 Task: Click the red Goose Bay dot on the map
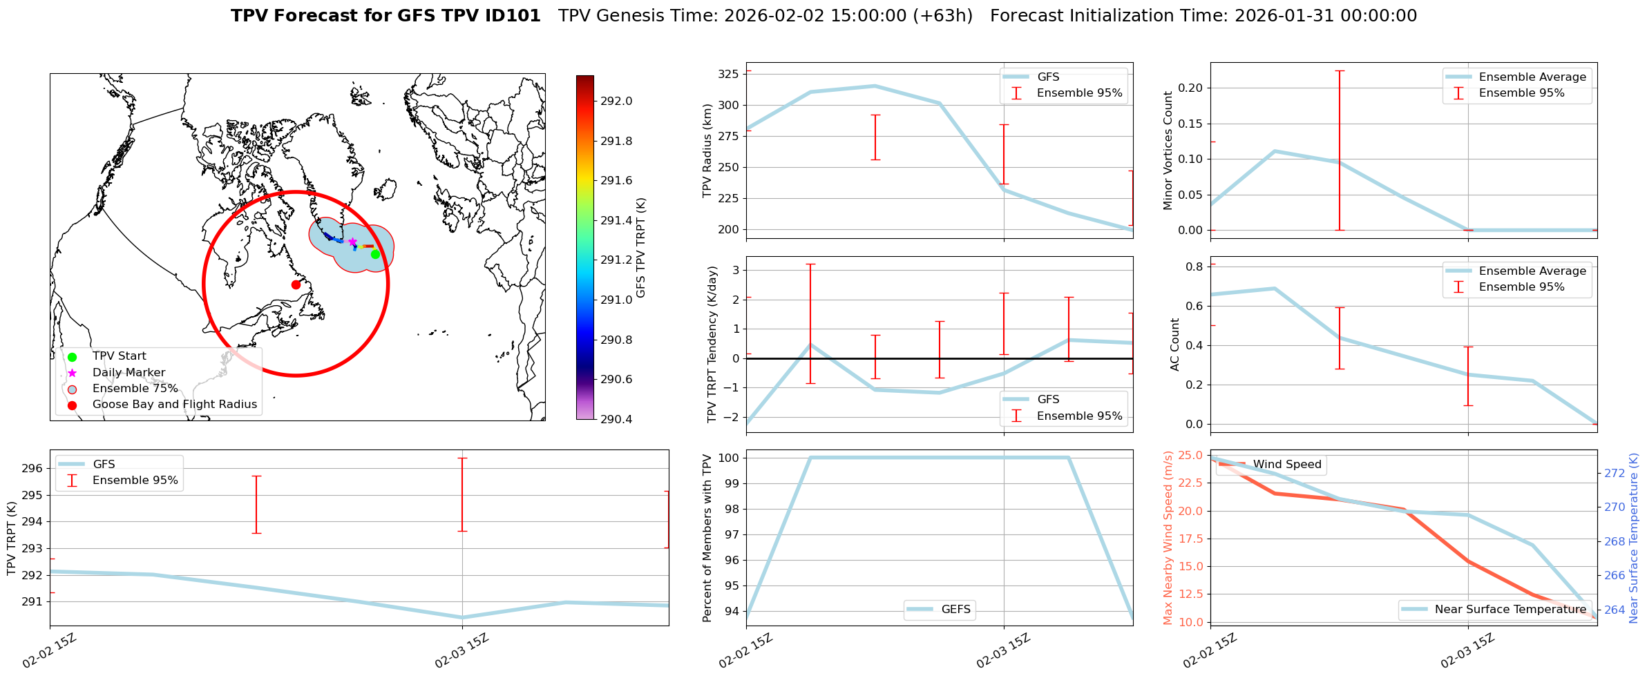(x=296, y=284)
